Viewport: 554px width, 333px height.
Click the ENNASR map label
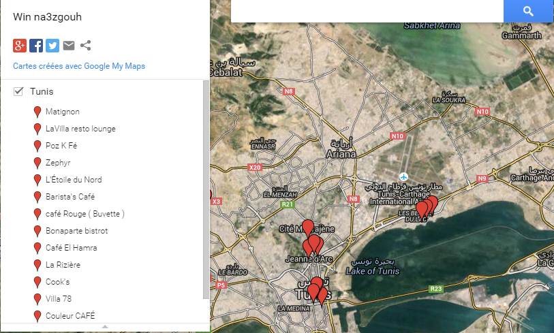click(x=263, y=146)
